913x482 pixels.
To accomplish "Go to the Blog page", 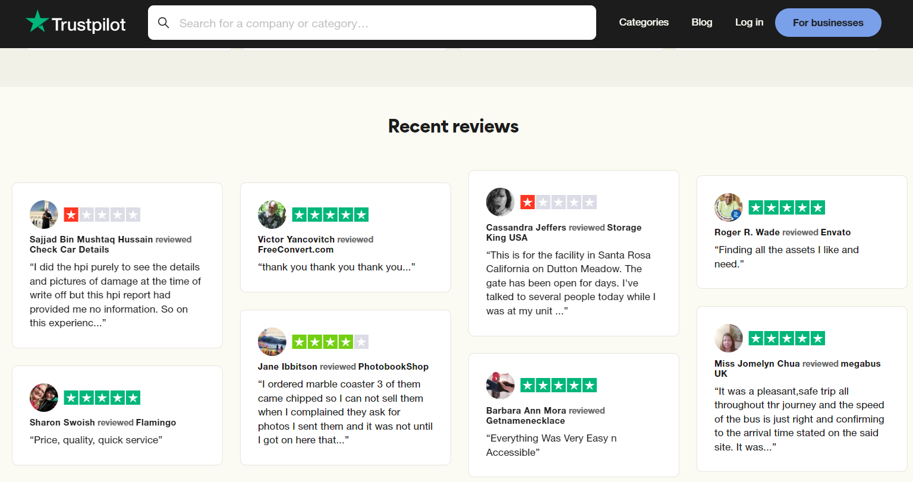I will coord(702,22).
